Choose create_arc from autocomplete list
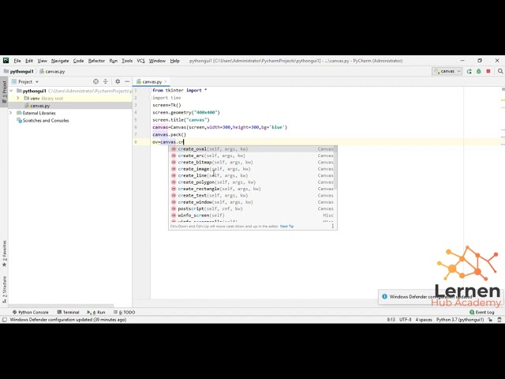Image resolution: width=505 pixels, height=379 pixels. [252, 156]
